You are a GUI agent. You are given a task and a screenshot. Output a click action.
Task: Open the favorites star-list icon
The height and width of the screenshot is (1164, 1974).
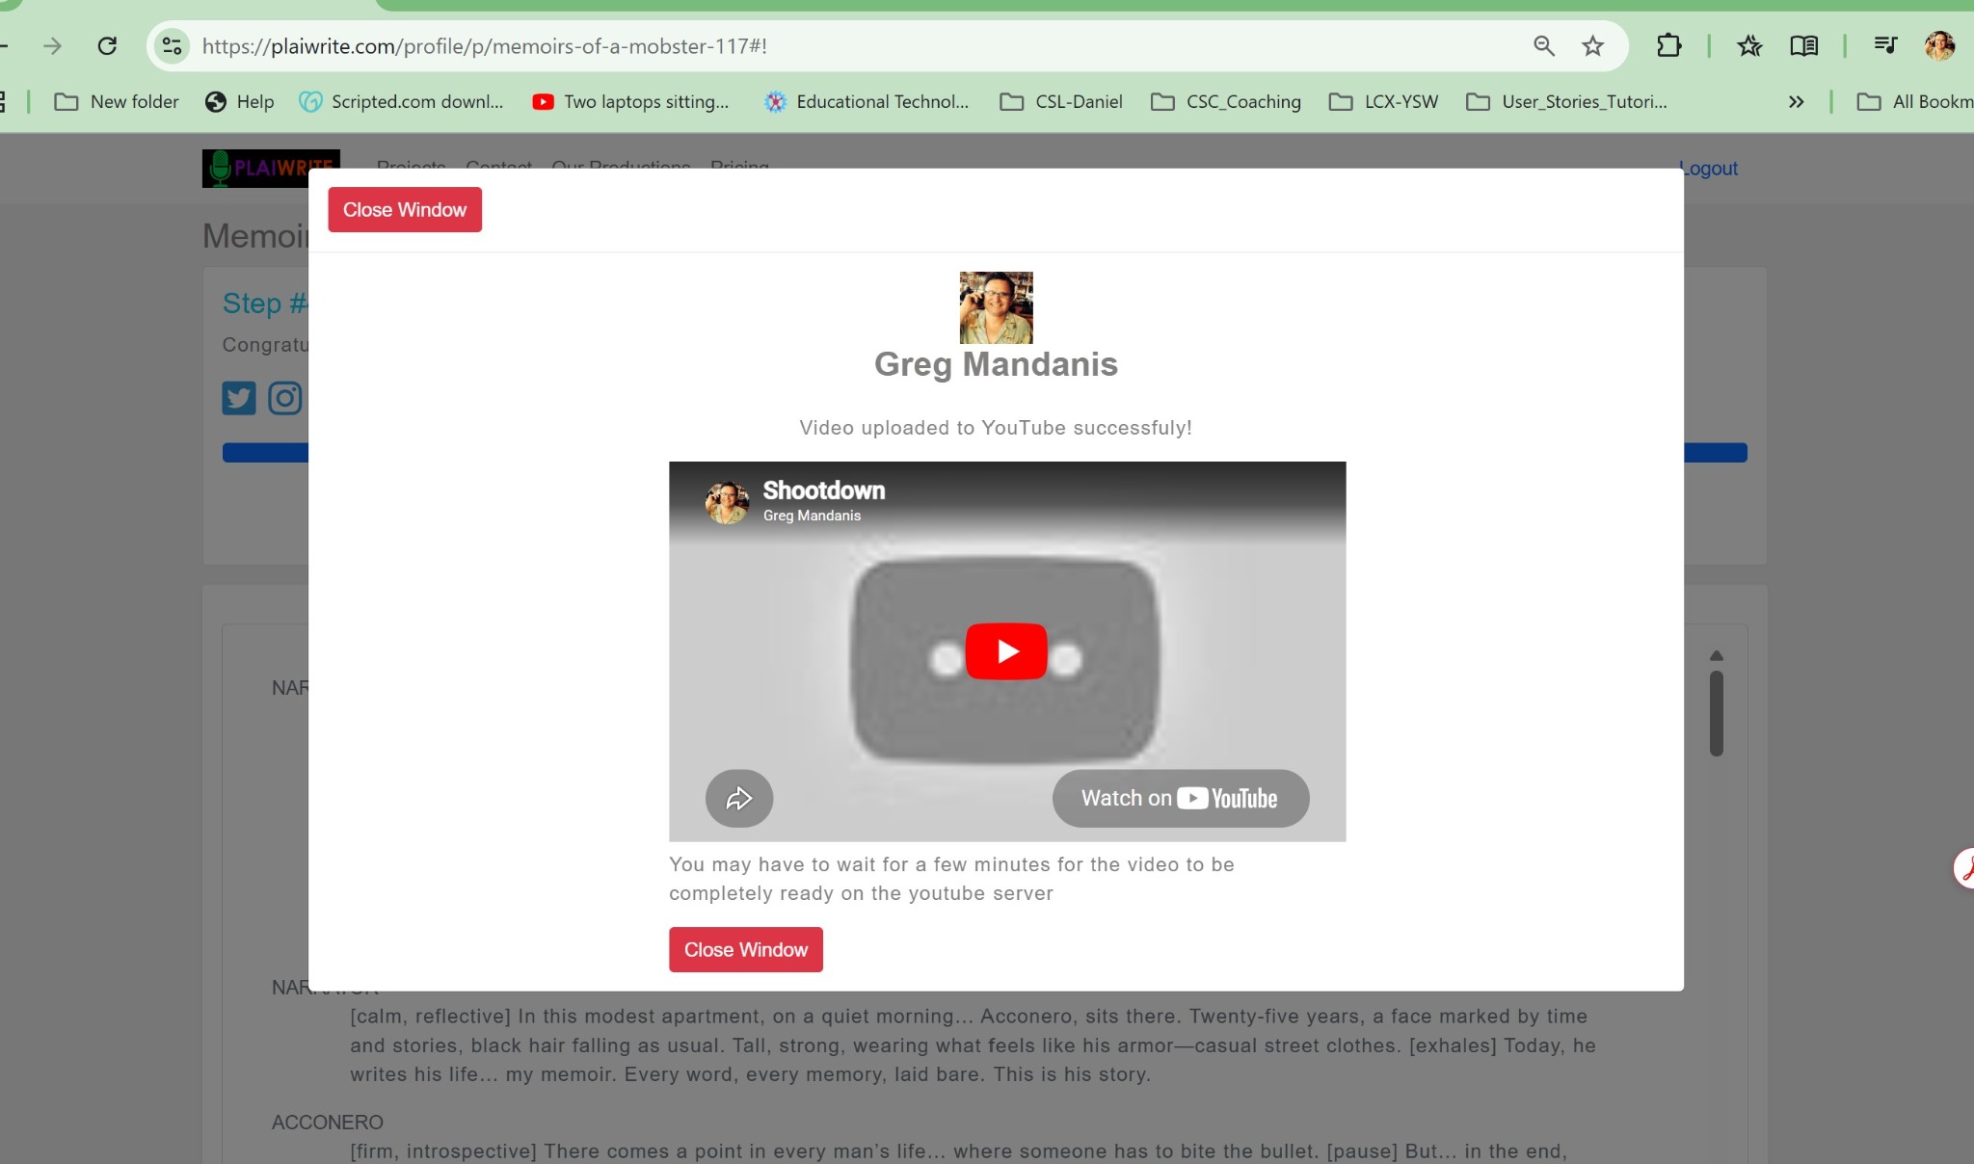1749,46
